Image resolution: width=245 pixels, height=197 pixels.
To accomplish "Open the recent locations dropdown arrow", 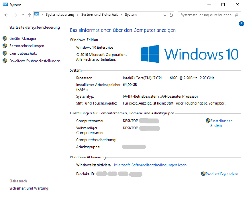I will [x=23, y=15].
